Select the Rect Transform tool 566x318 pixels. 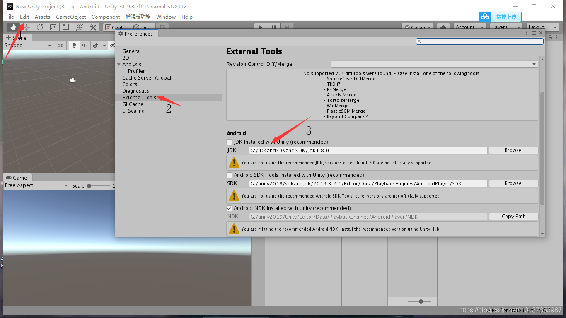click(66, 27)
